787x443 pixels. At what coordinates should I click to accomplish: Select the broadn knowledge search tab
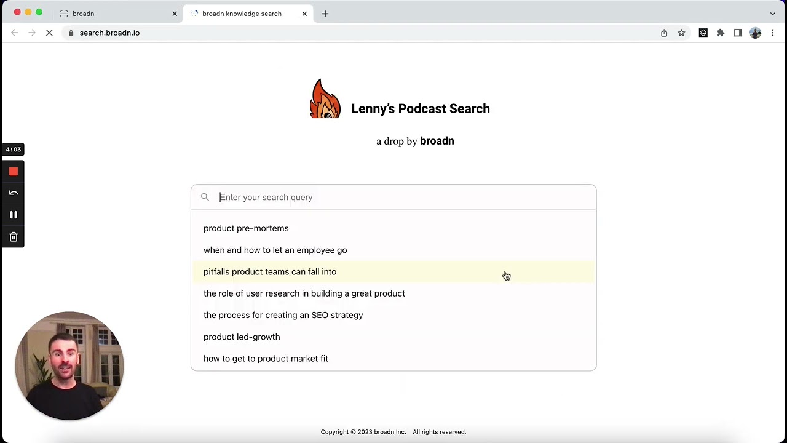248,14
